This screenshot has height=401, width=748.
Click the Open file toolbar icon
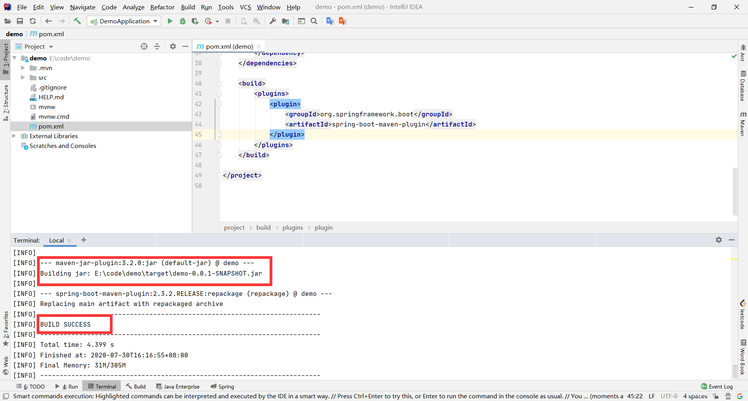coord(7,21)
